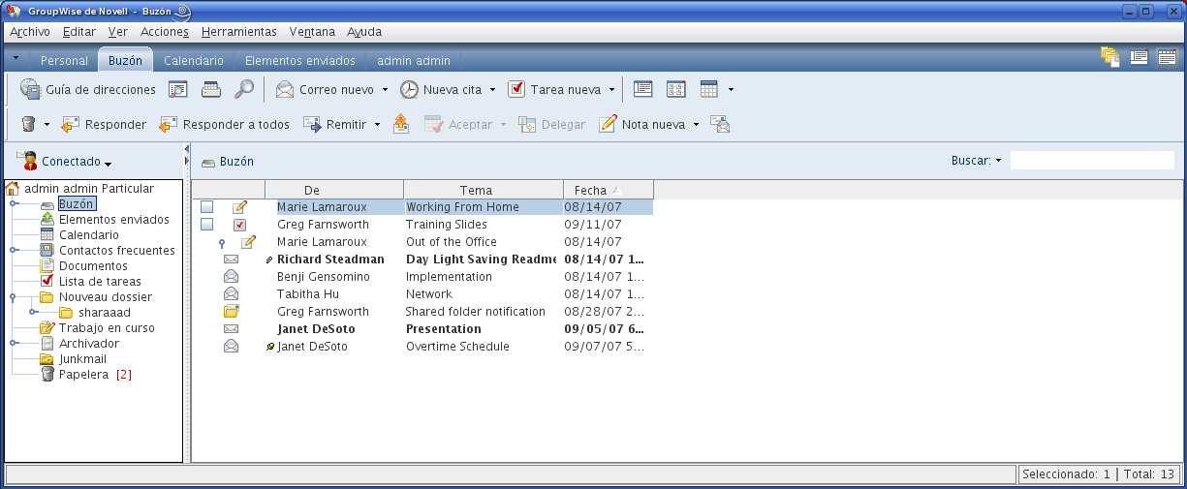The image size is (1187, 489).
Task: Click in the Buscar search field
Action: click(x=1092, y=161)
